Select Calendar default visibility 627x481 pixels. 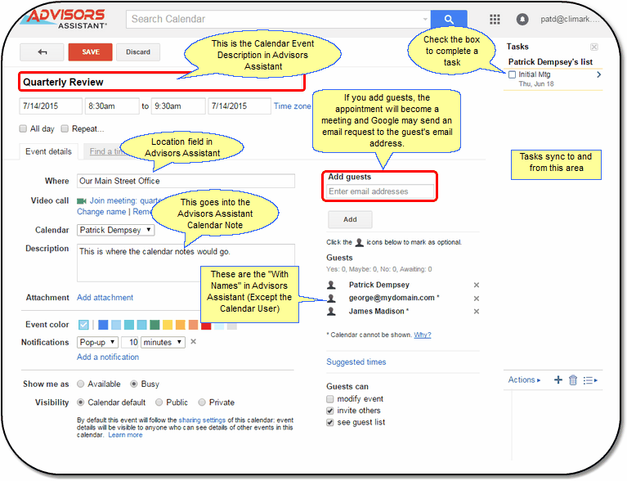tap(80, 402)
